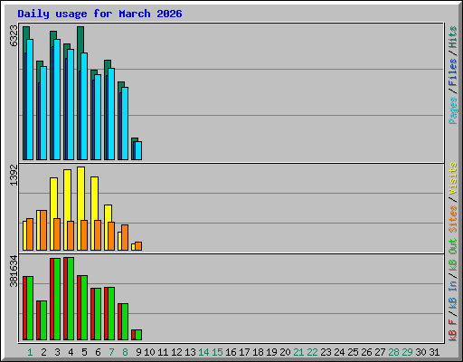Viewport: 463px width, 362px height.
Task: Click the 'Sites' legend label
Action: pos(452,219)
